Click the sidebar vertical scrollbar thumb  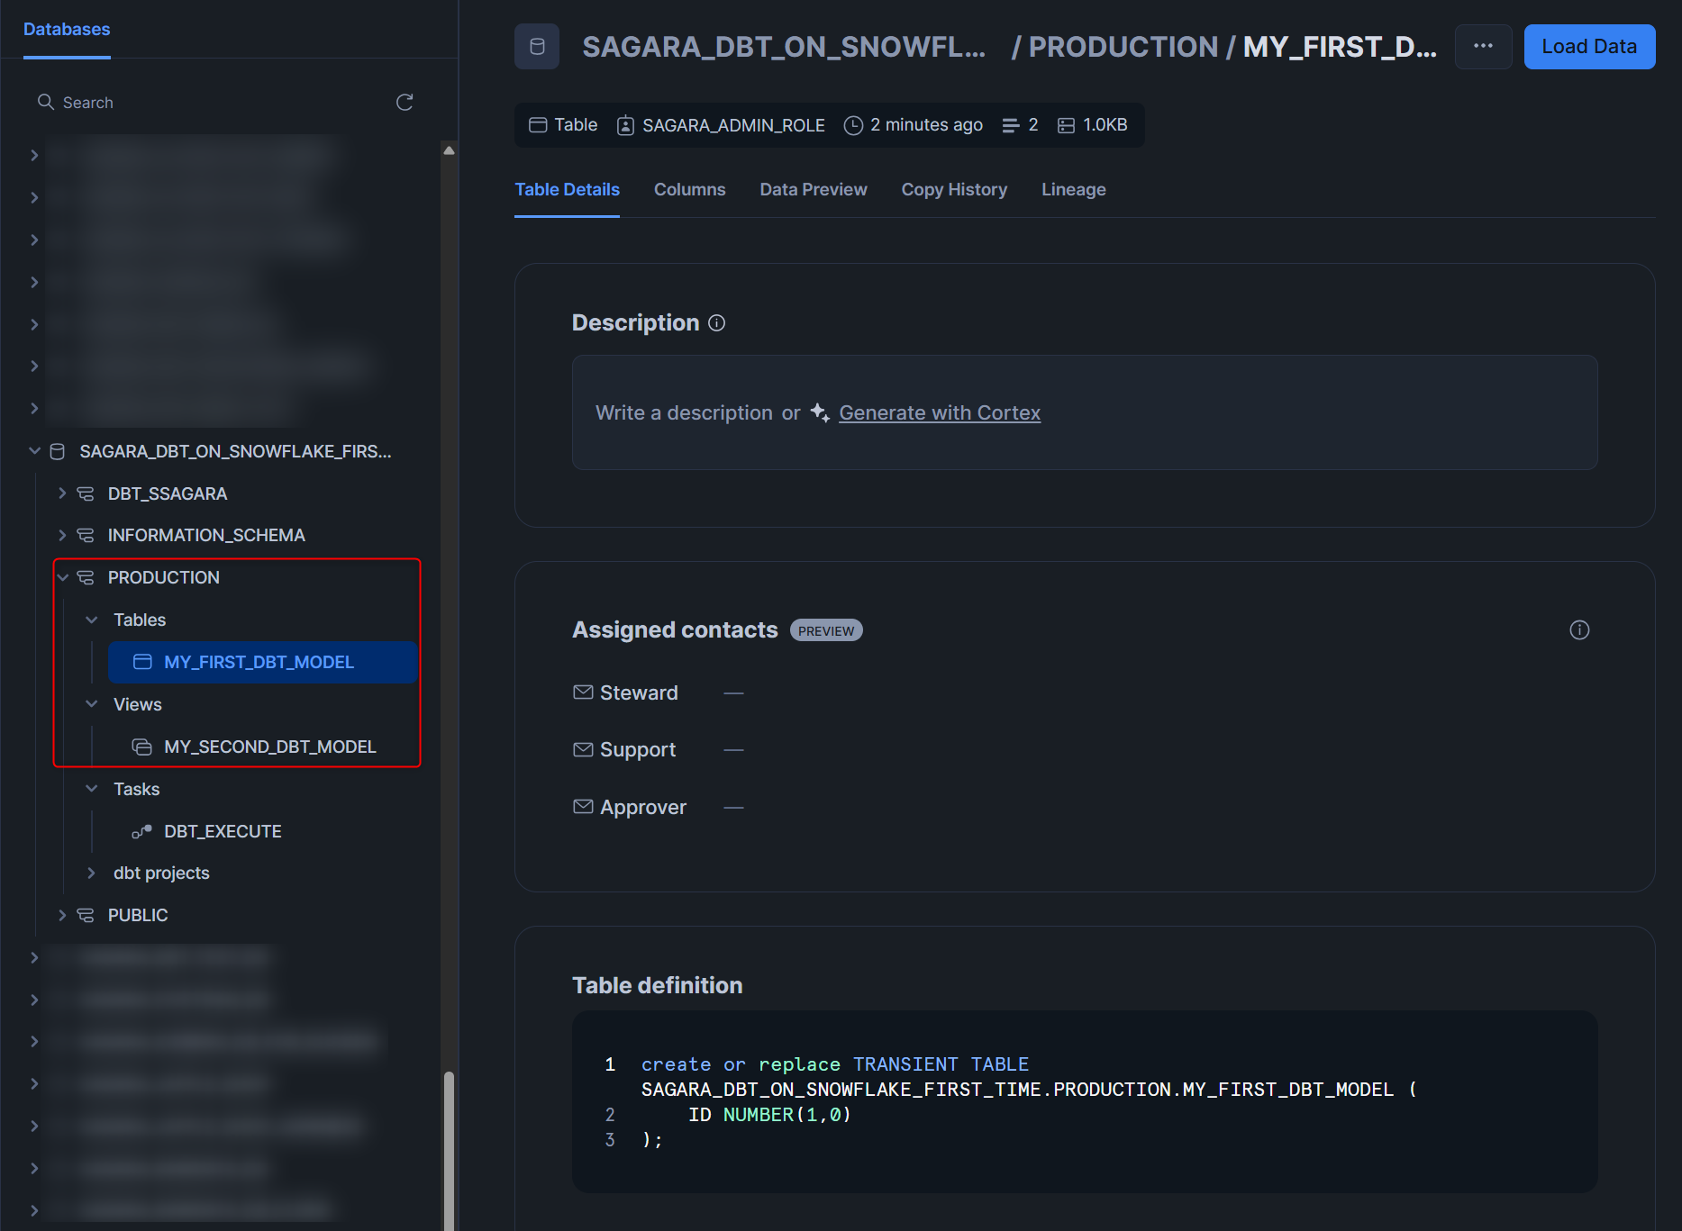(449, 1151)
